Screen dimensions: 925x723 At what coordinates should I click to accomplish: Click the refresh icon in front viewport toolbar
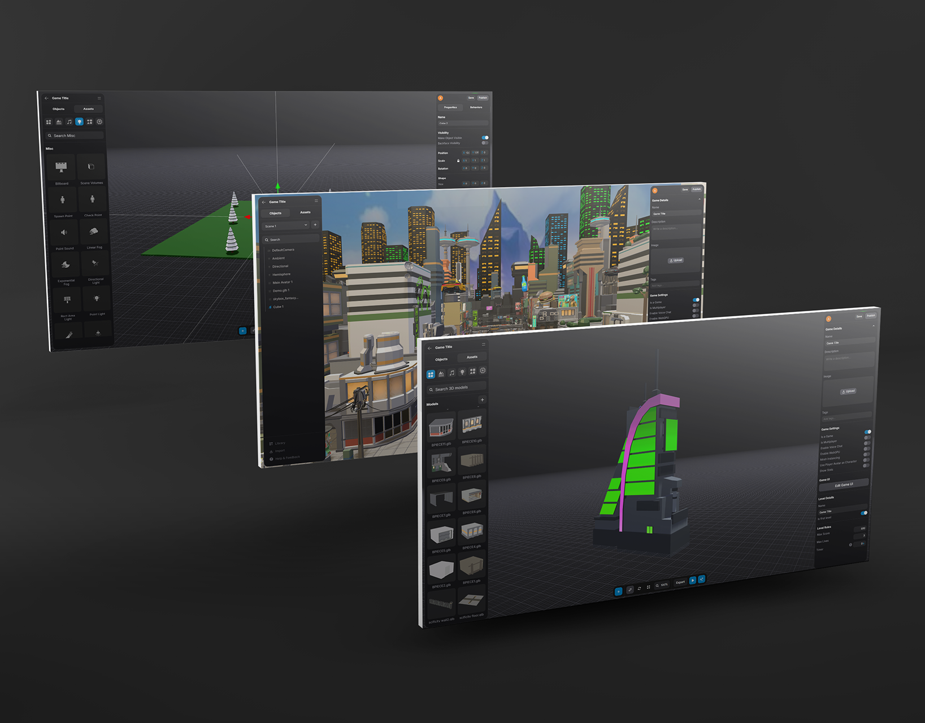pos(640,588)
